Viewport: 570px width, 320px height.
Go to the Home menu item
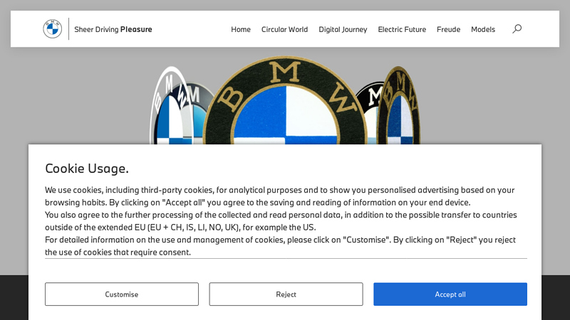click(241, 29)
